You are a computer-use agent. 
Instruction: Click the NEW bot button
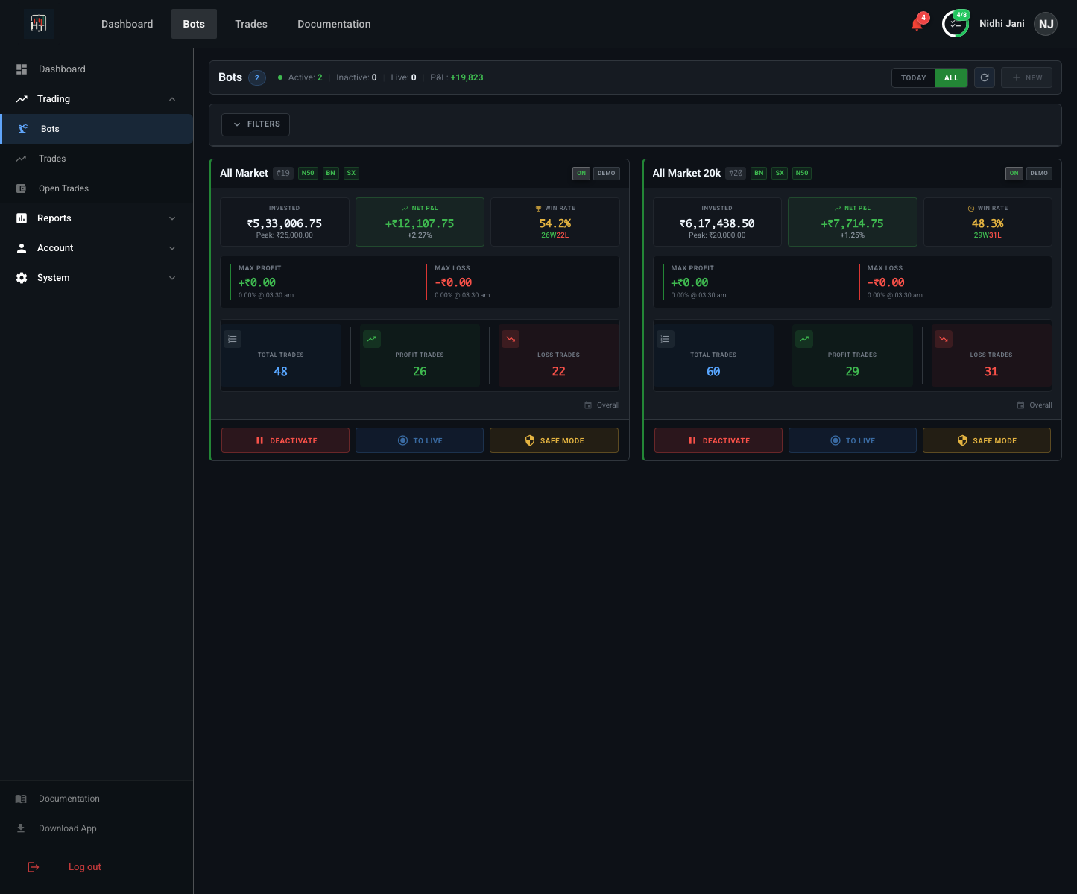(x=1026, y=77)
